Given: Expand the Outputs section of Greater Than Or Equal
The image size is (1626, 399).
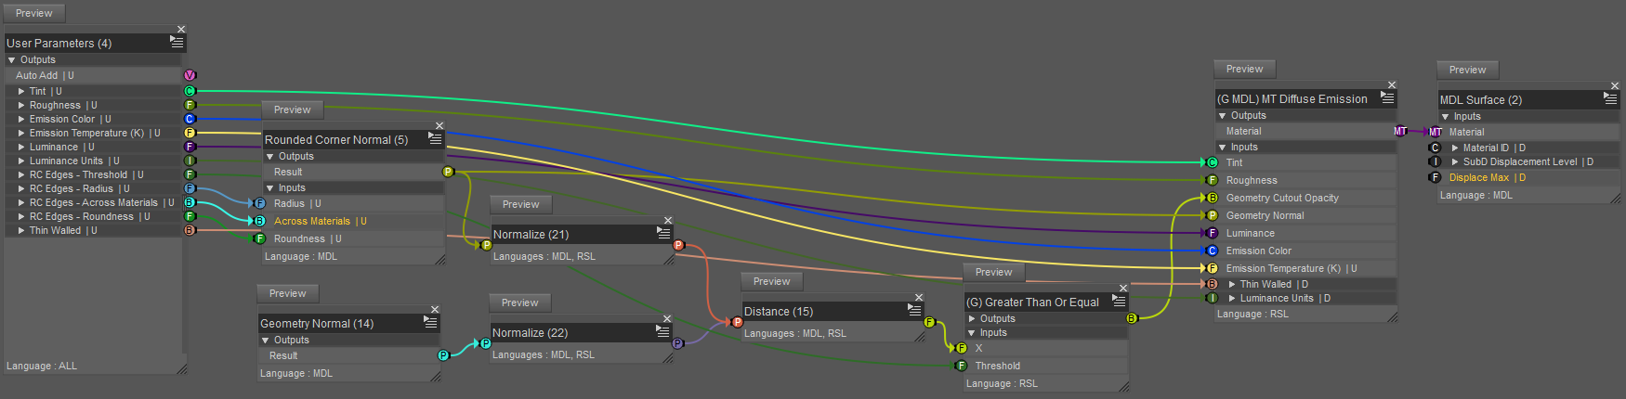Looking at the screenshot, I should (x=972, y=318).
